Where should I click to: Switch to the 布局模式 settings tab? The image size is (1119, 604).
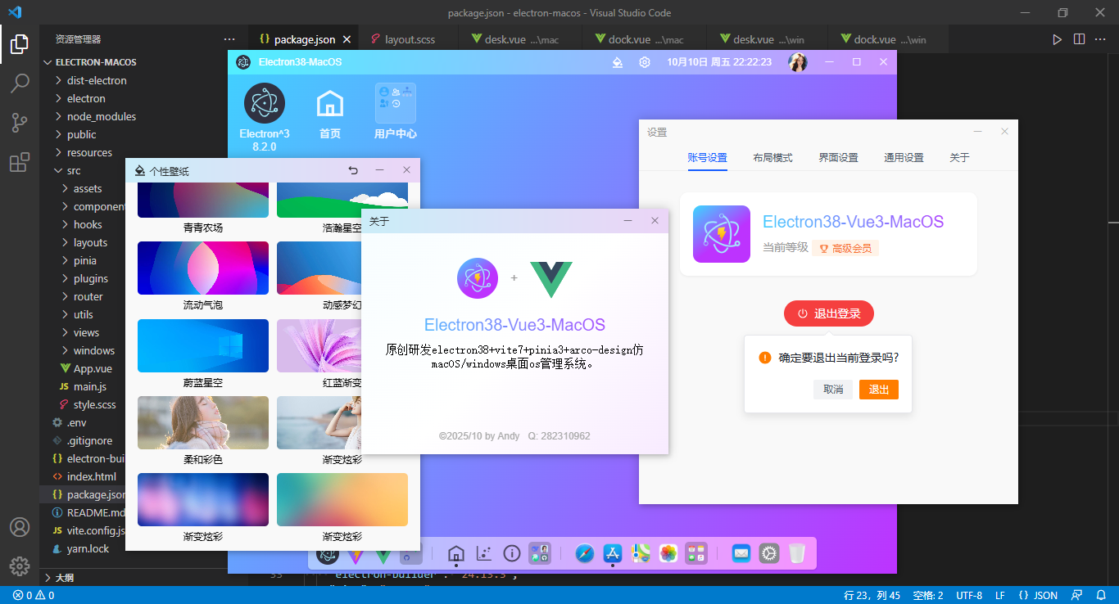pos(772,157)
